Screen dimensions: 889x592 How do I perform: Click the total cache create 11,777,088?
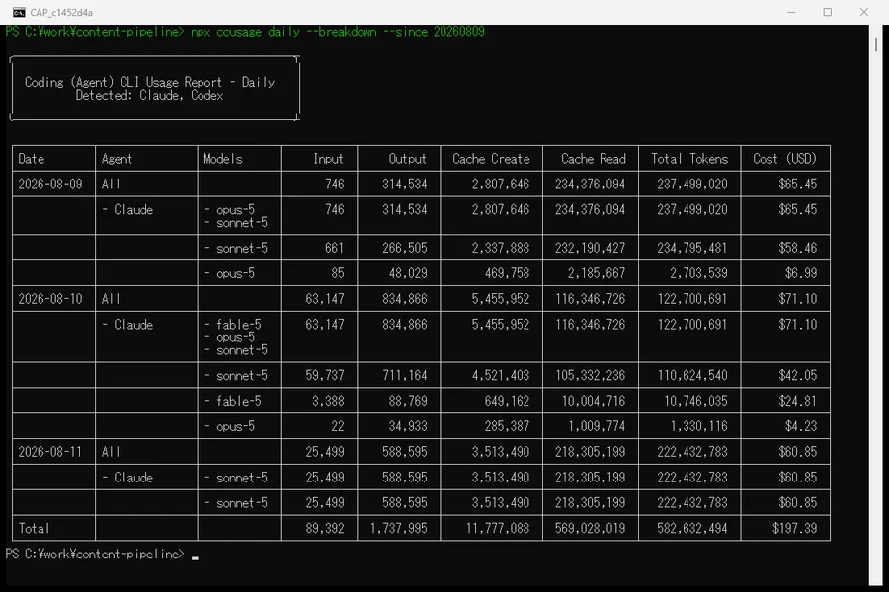(x=498, y=529)
